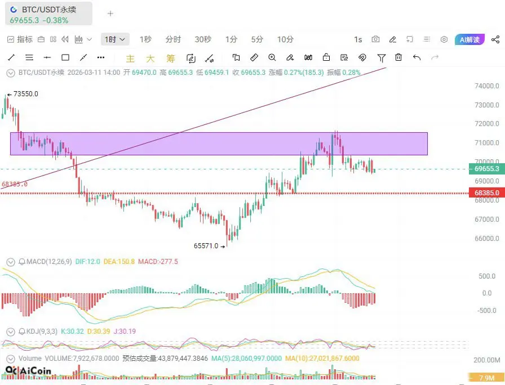Toggle the magnet snap icon
Screen dimensions: 505x385
(362, 57)
